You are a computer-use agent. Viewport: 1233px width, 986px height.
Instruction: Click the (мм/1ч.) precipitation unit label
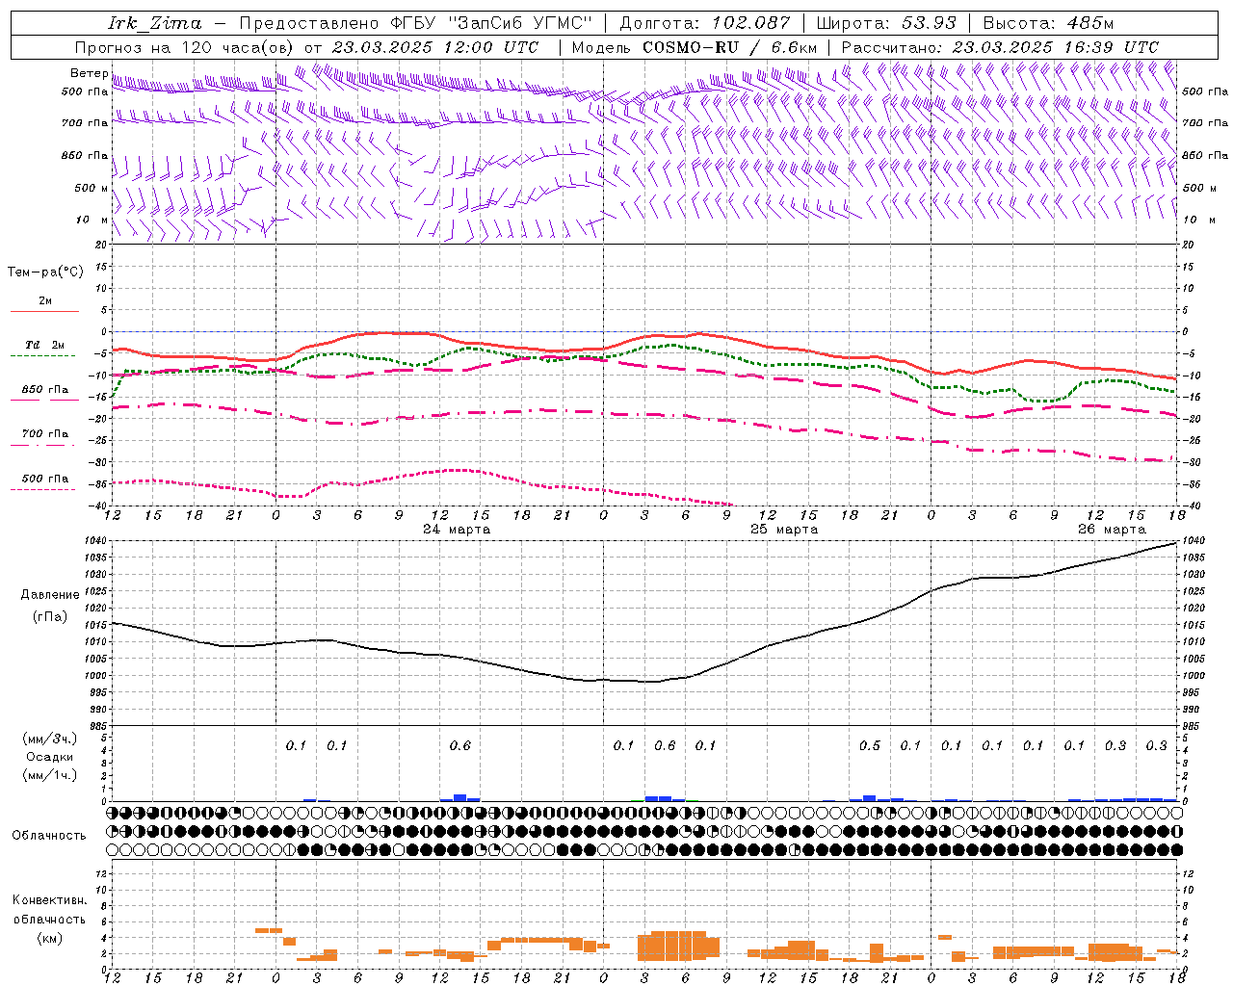click(49, 776)
